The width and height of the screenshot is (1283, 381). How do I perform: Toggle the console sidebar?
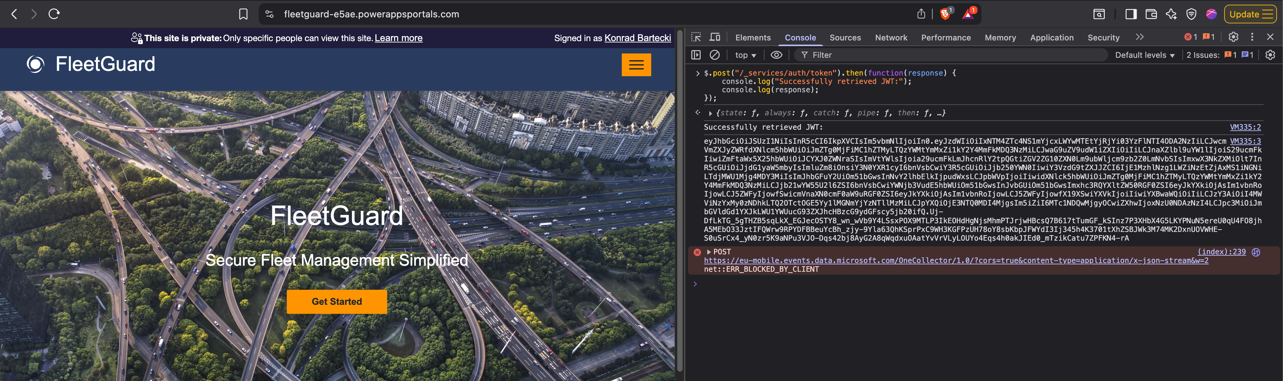(696, 55)
